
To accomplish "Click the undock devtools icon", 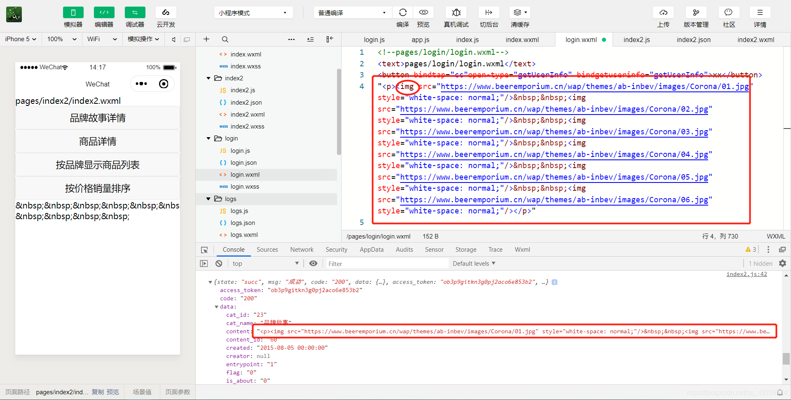I will 782,250.
